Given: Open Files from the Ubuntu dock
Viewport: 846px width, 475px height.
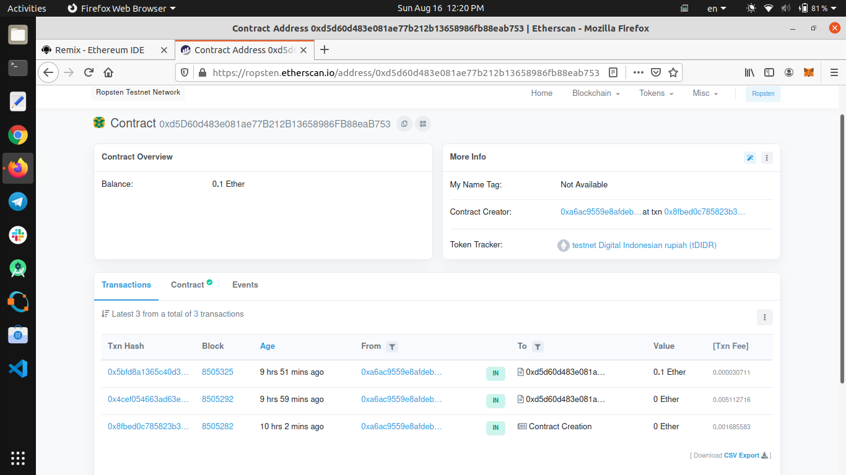Looking at the screenshot, I should (18, 35).
